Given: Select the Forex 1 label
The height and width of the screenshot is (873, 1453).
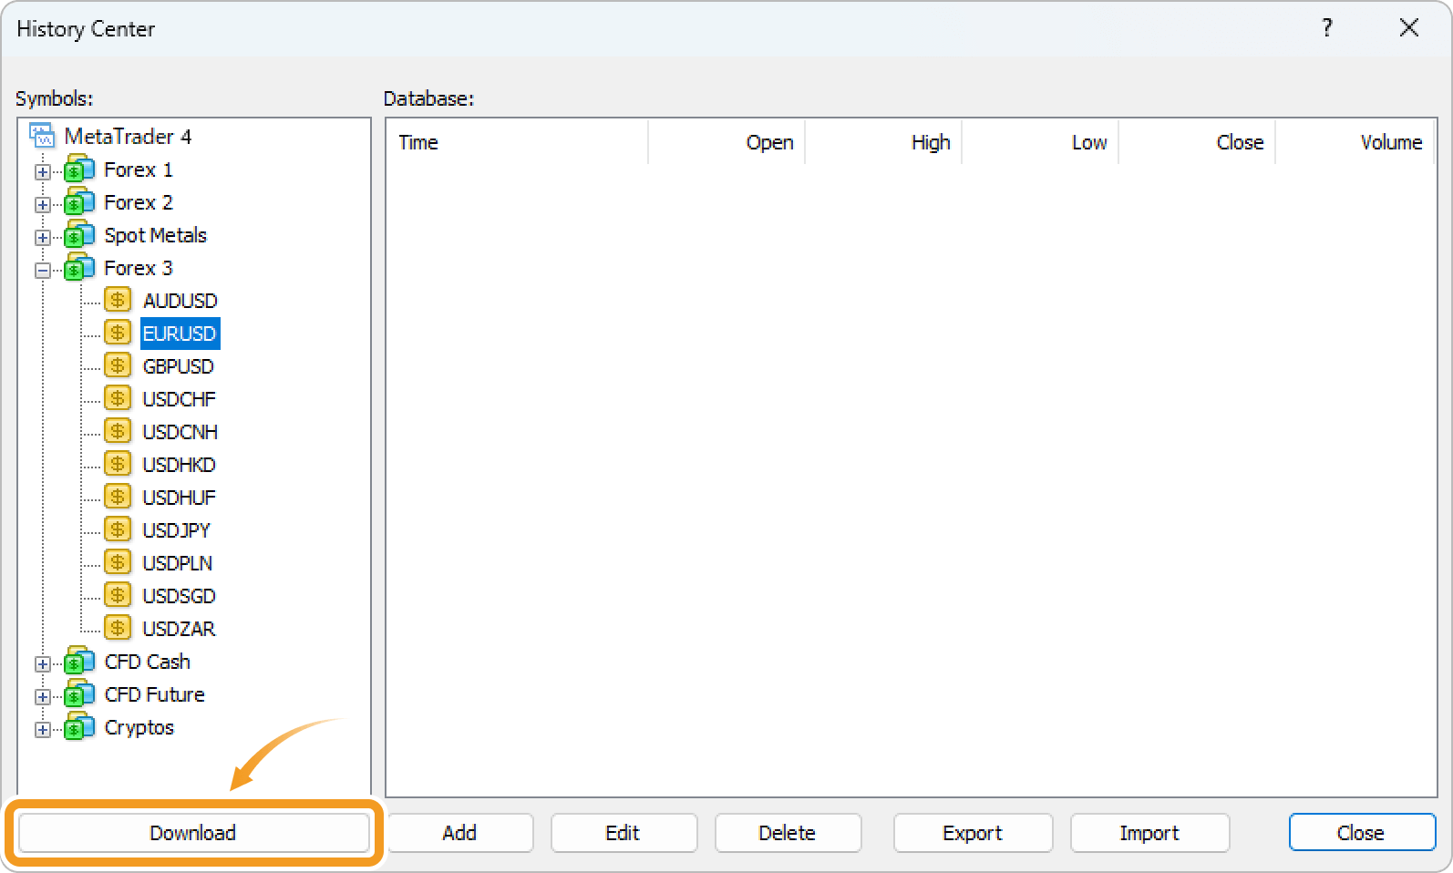Looking at the screenshot, I should [x=139, y=169].
